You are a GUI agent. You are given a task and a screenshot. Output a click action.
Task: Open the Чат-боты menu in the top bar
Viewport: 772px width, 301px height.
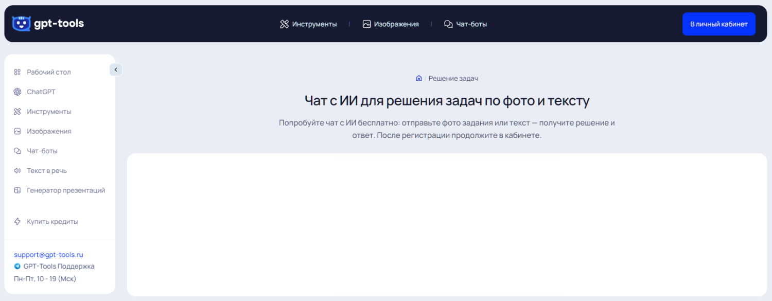(465, 24)
